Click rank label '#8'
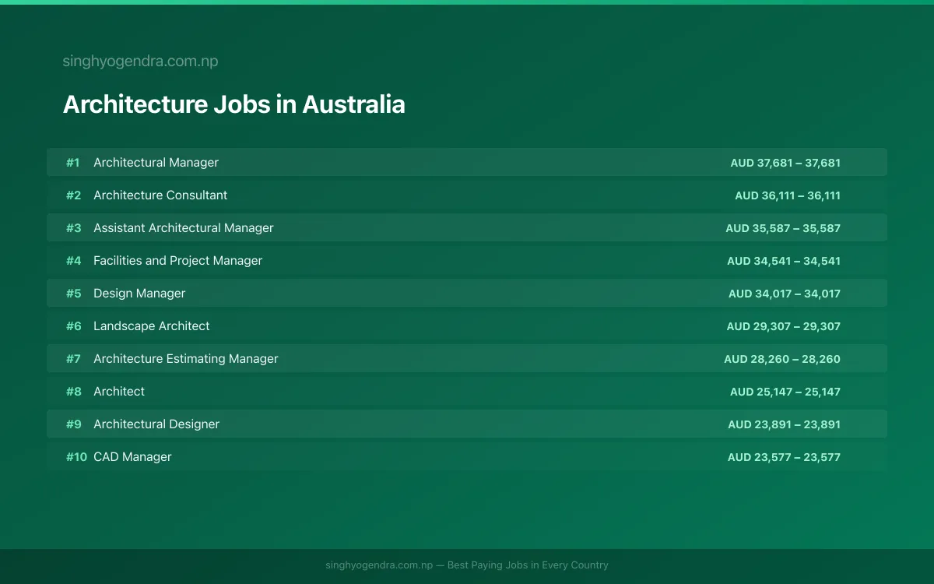The image size is (934, 584). click(73, 392)
